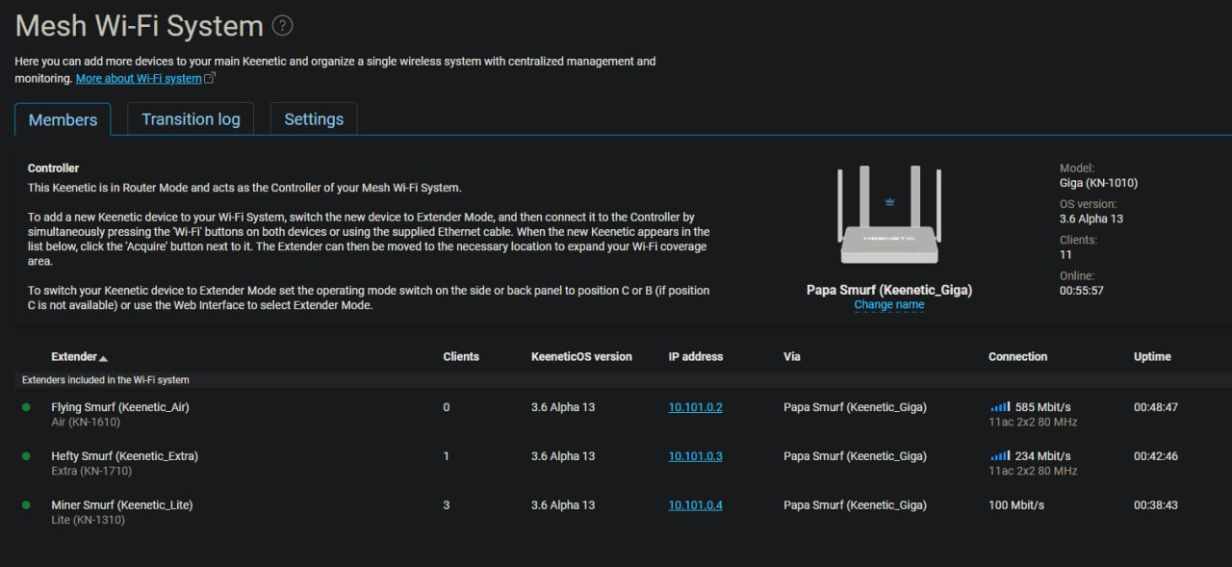The height and width of the screenshot is (567, 1232).
Task: Click the 3.6 Alpha 13 version in Miner Smurf row
Action: click(563, 505)
